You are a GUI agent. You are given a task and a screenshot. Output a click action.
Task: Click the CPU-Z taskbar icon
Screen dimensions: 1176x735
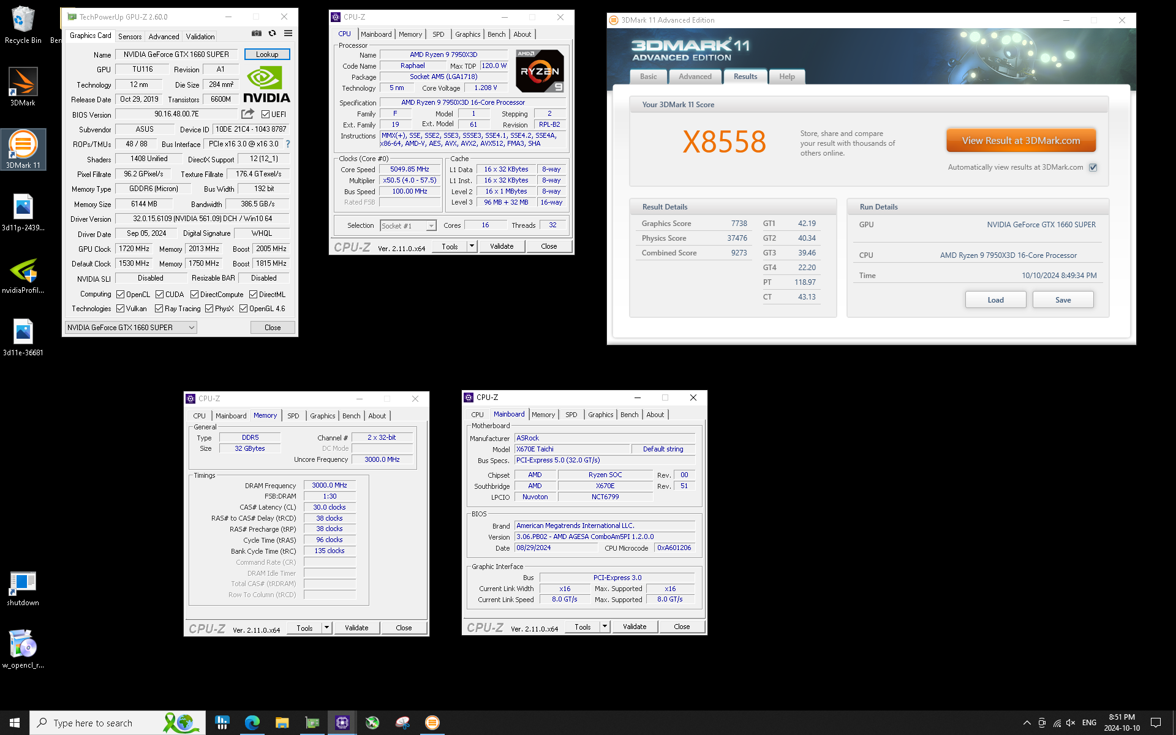click(342, 723)
